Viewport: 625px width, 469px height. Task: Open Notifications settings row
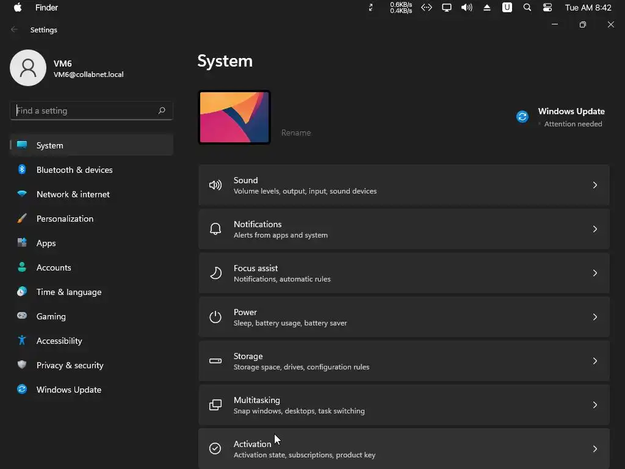(x=404, y=229)
